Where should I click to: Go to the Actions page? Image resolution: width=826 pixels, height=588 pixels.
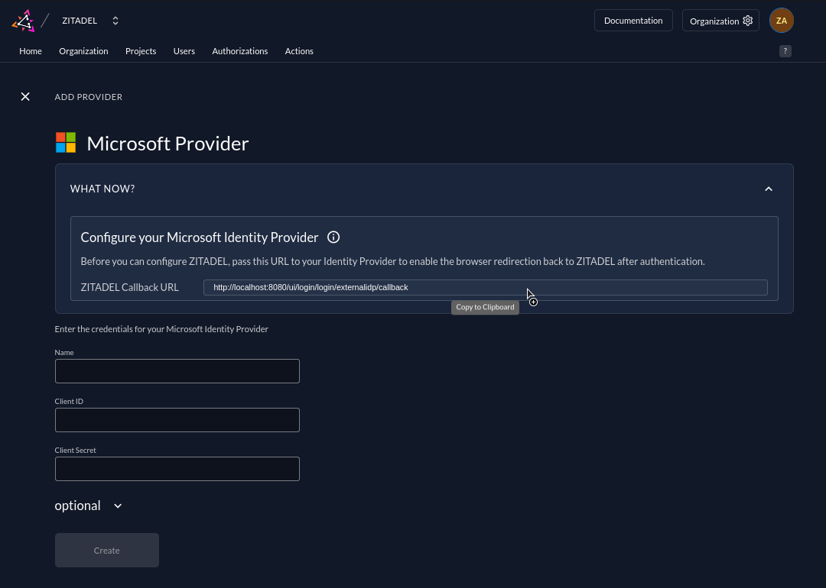tap(299, 51)
